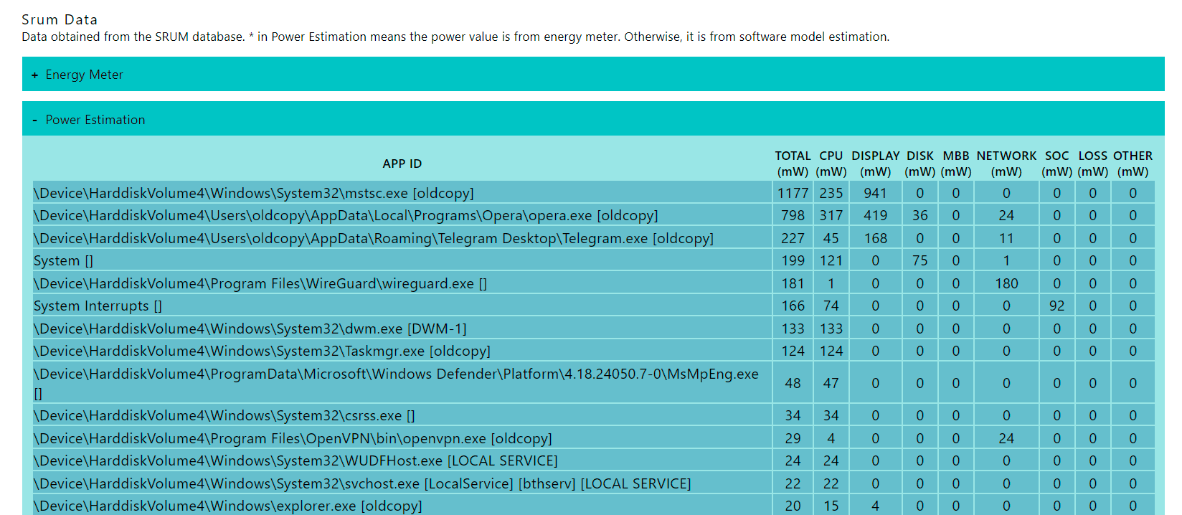
Task: Select total value 227 for Telegram.exe
Action: coord(793,238)
